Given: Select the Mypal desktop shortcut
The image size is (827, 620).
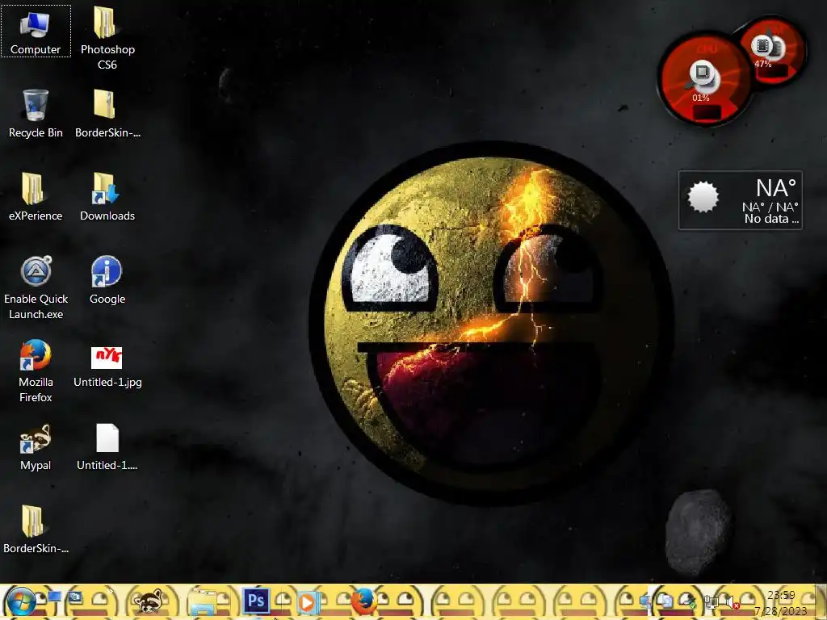Looking at the screenshot, I should click(36, 447).
